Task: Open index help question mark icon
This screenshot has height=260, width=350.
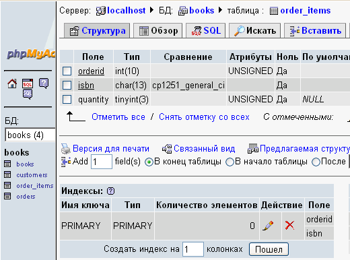Action: point(110,191)
